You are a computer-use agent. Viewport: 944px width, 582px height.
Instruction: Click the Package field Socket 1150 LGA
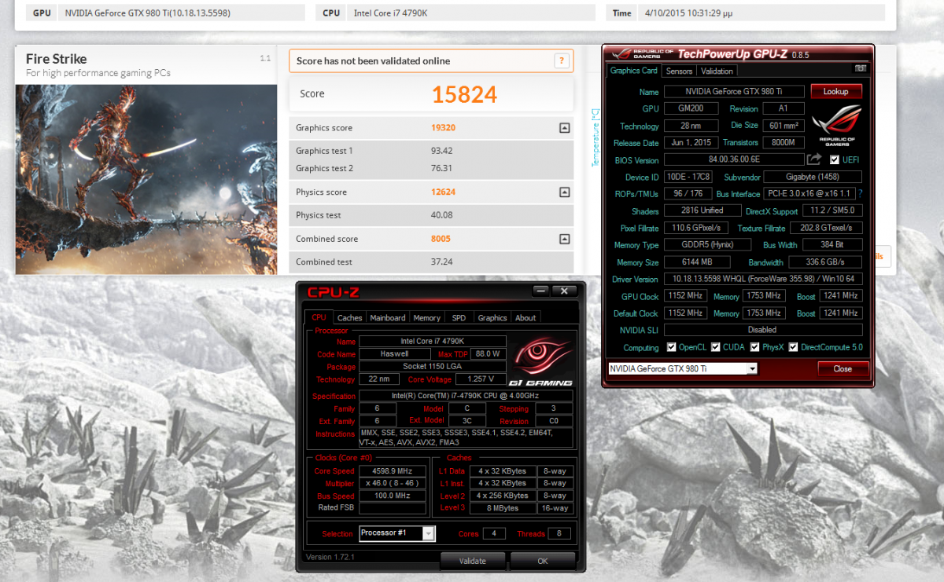pyautogui.click(x=433, y=367)
